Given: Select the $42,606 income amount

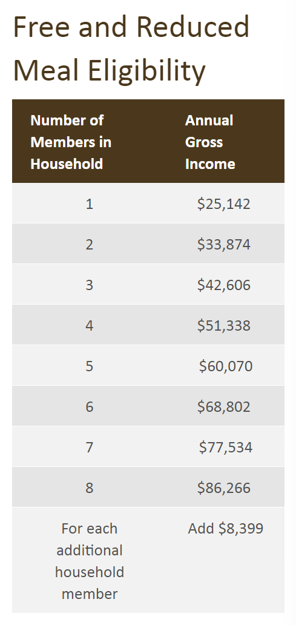Looking at the screenshot, I should pyautogui.click(x=224, y=285).
